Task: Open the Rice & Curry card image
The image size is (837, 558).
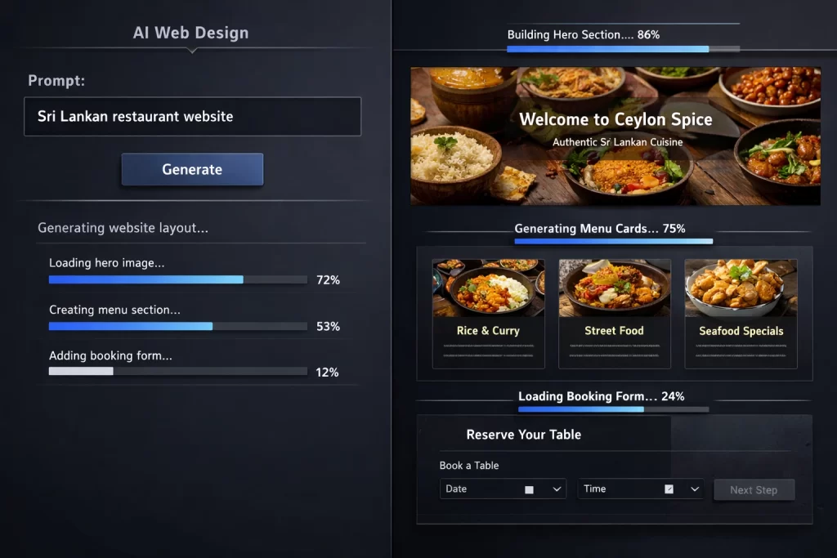Action: tap(489, 288)
